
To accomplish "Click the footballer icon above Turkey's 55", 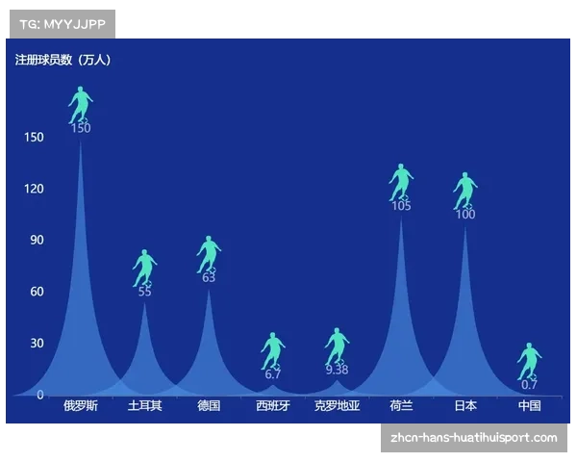I will (x=144, y=268).
